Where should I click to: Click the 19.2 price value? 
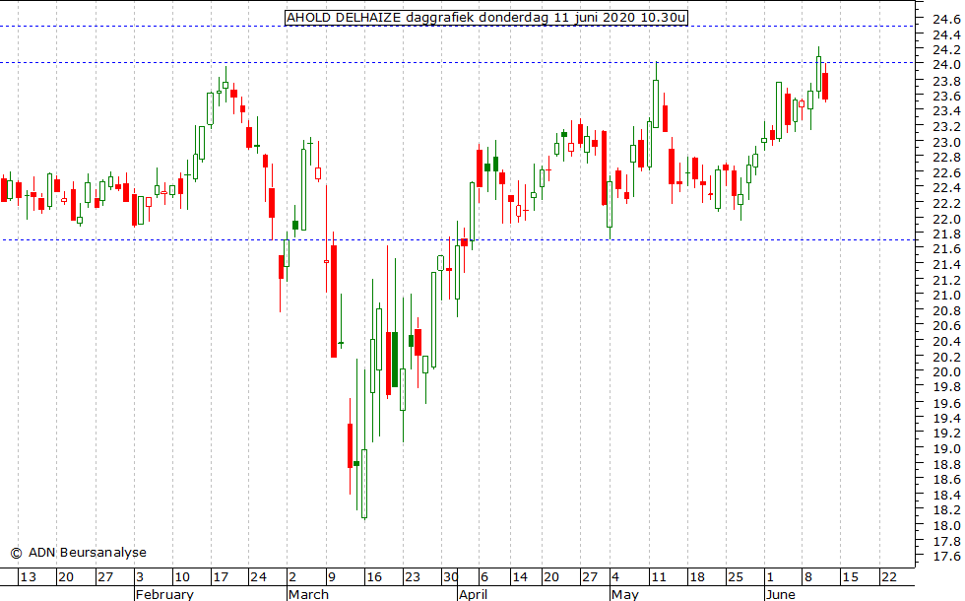point(946,434)
